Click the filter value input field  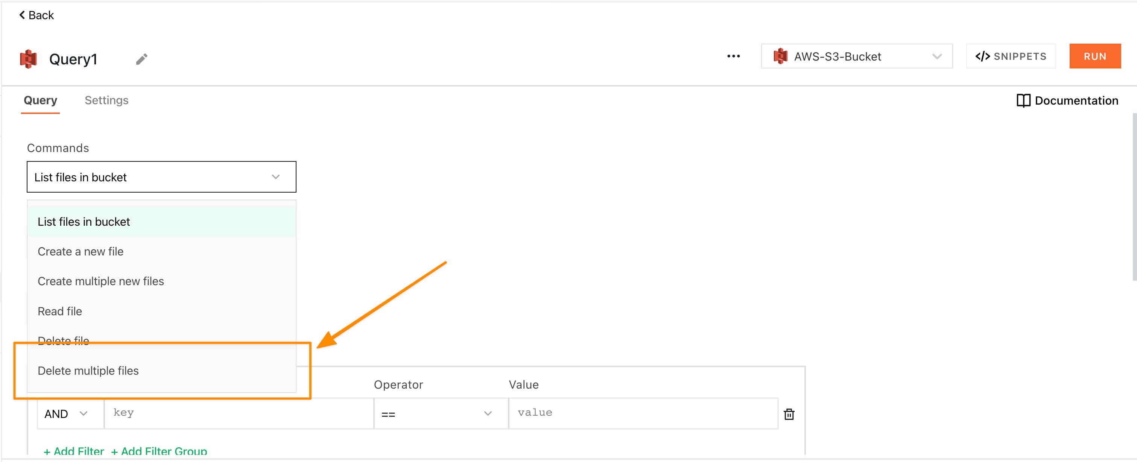pyautogui.click(x=642, y=413)
